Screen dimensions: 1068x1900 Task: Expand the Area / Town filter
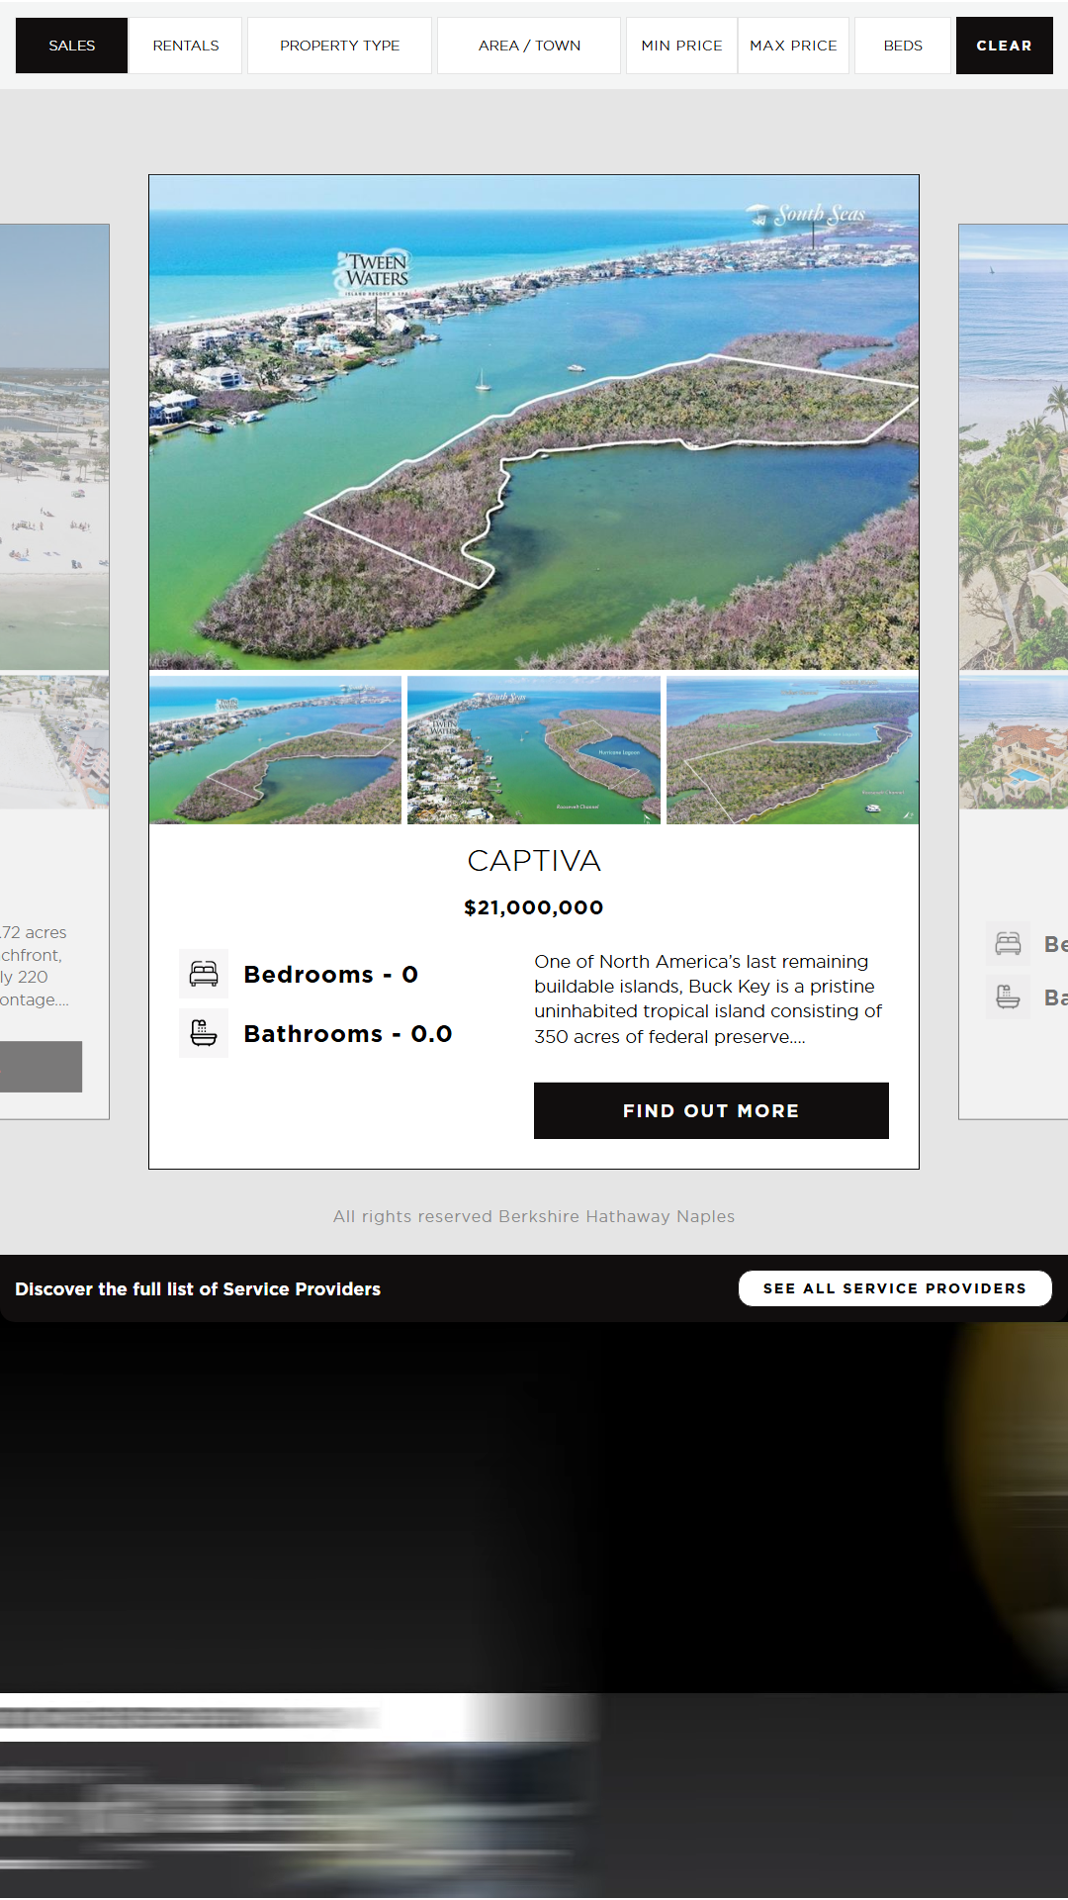[x=529, y=46]
